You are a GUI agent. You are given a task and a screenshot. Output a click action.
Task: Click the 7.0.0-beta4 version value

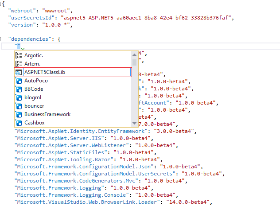point(157,124)
